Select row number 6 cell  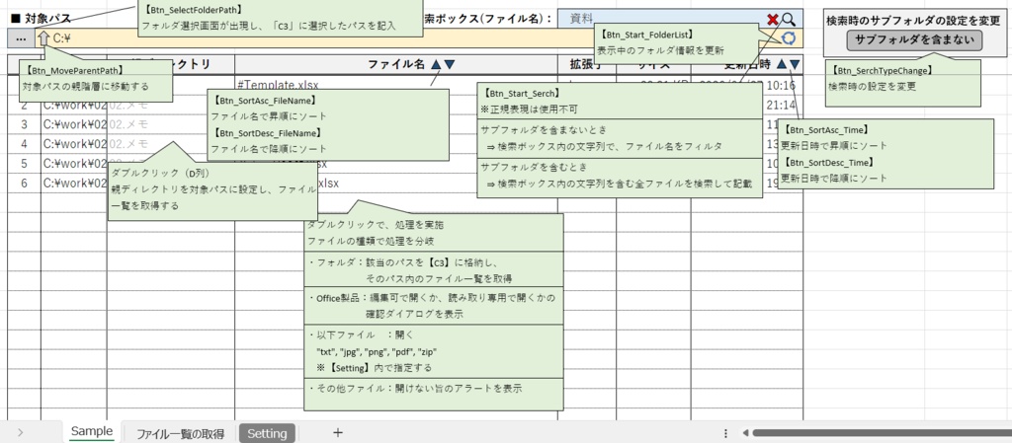pos(24,183)
